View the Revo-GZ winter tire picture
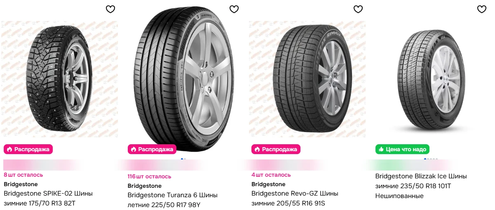Viewport: 495px width, 210px height. tap(307, 79)
